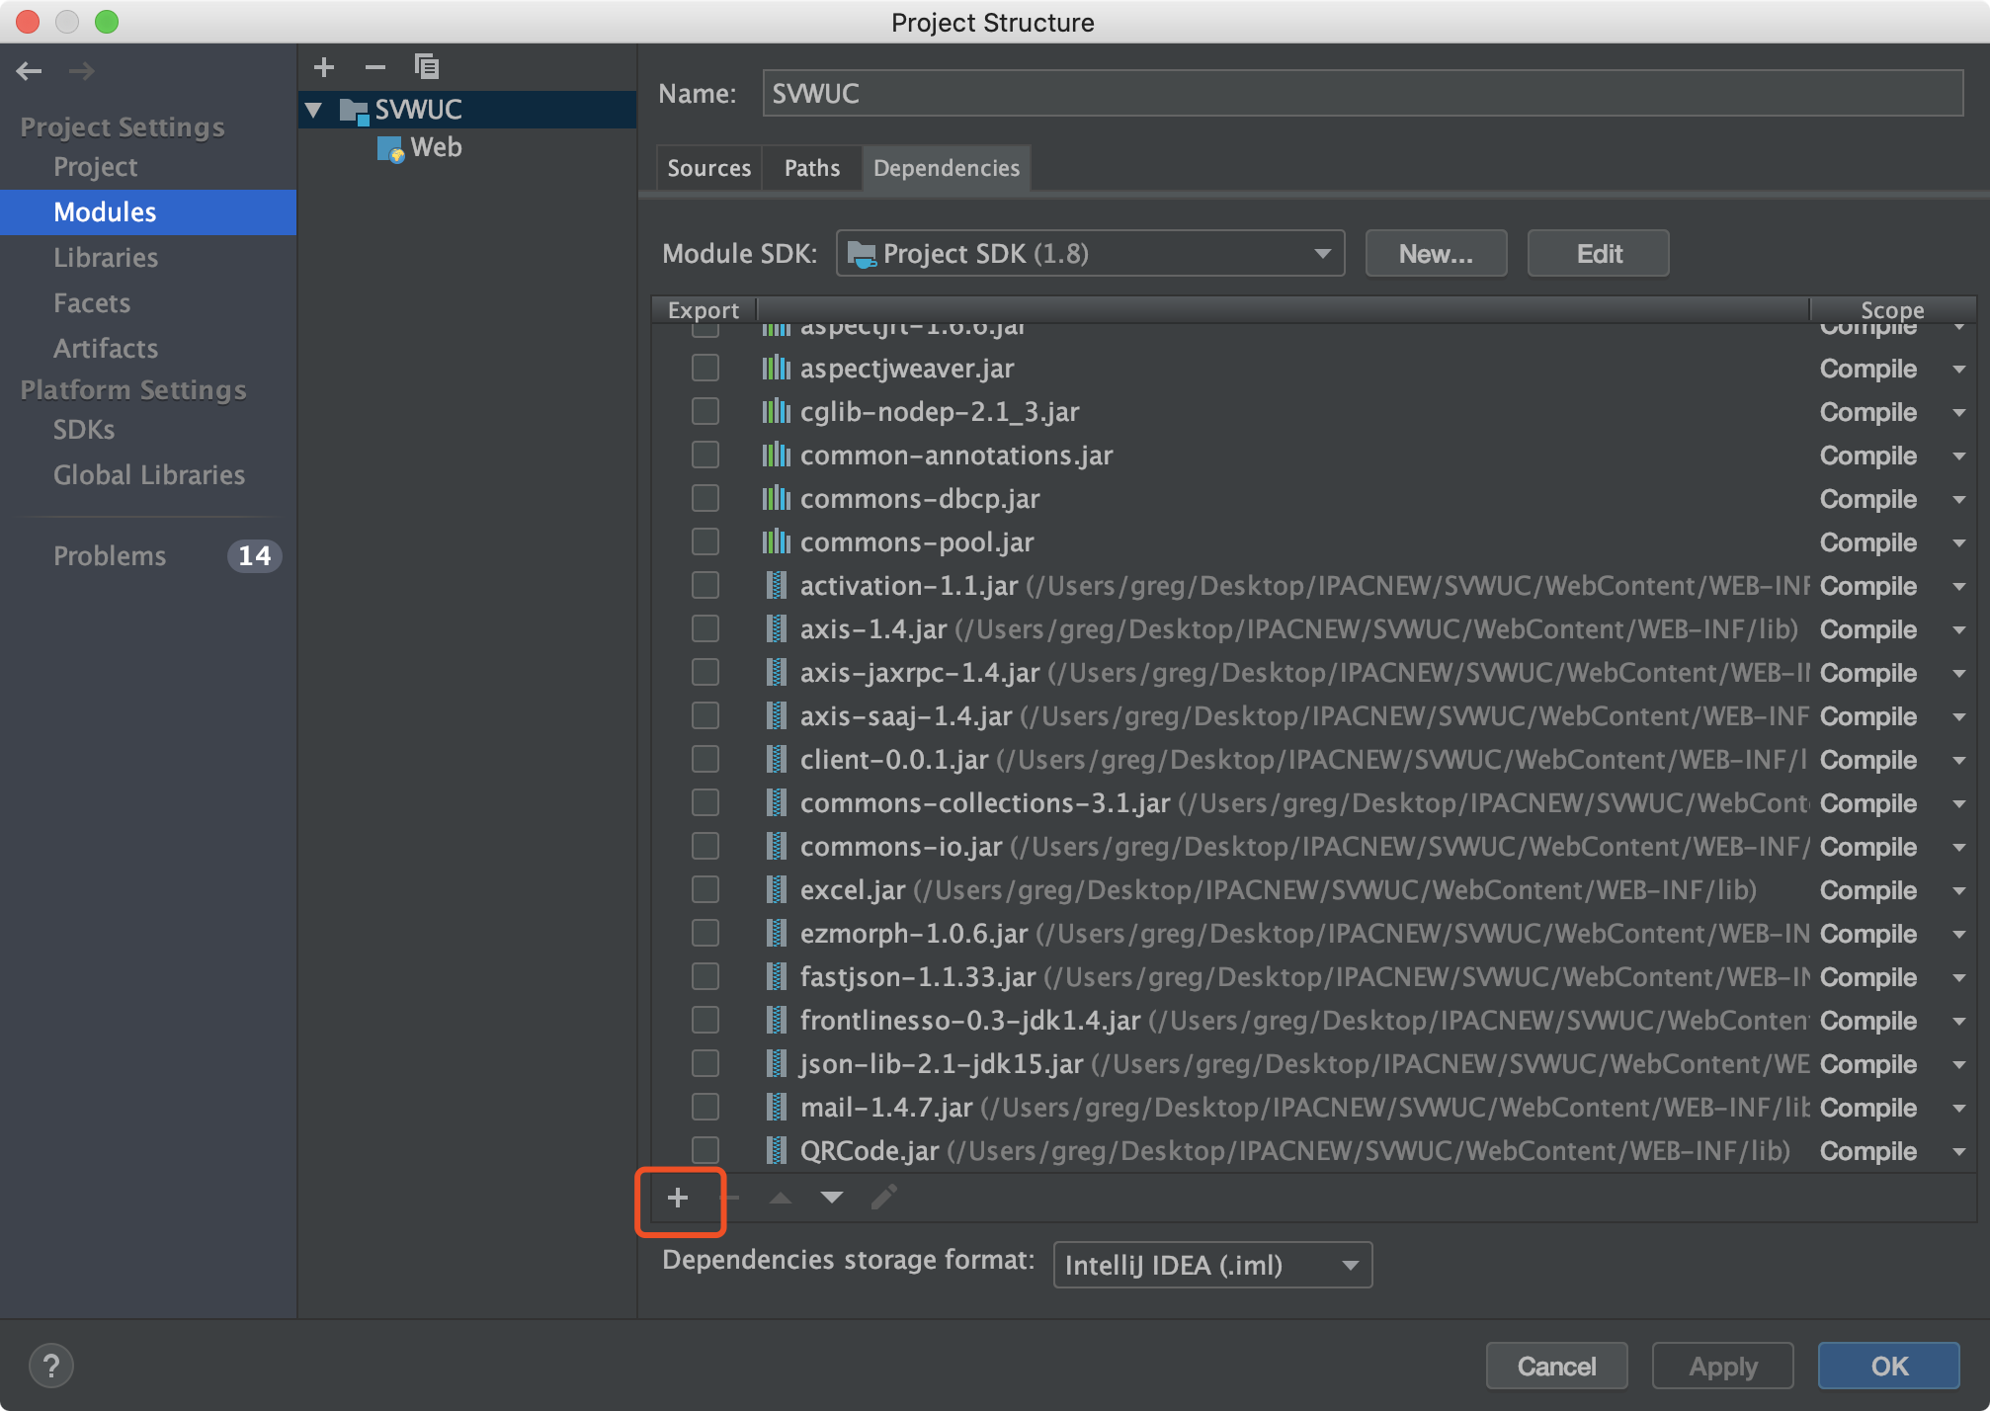Image resolution: width=1990 pixels, height=1411 pixels.
Task: Open Libraries settings in sidebar
Action: (106, 258)
